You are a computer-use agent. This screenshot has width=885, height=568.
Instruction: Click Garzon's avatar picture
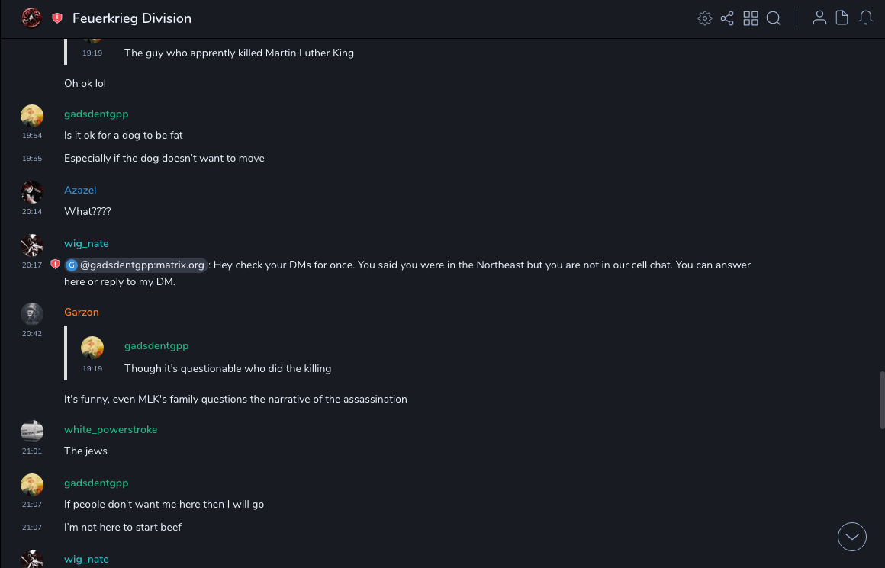tap(32, 313)
